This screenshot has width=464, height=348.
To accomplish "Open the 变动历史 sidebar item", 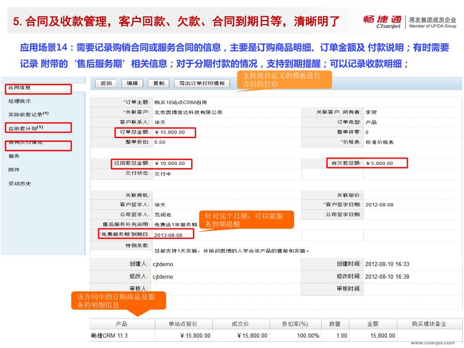I will pyautogui.click(x=19, y=184).
